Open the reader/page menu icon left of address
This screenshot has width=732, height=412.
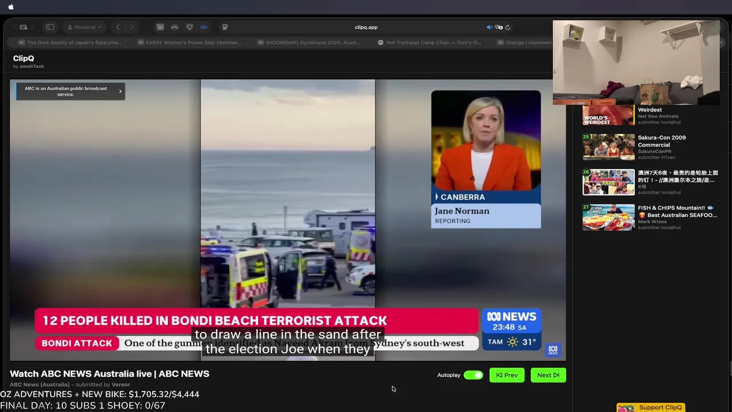point(225,27)
